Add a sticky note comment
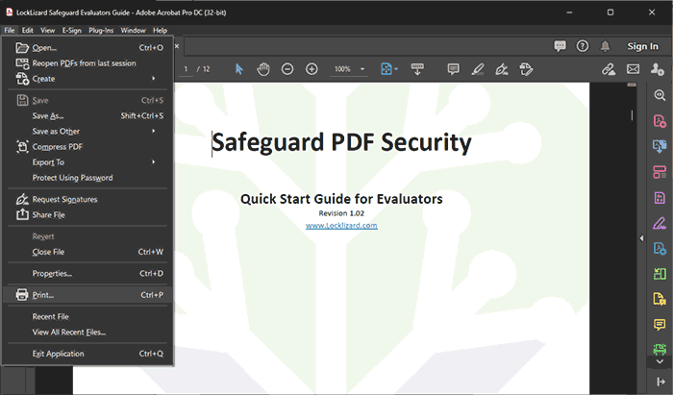The image size is (673, 395). click(453, 69)
